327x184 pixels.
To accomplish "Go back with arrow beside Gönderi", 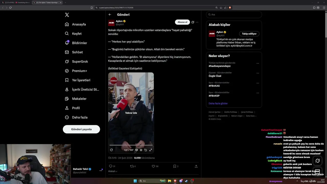I will tap(110, 15).
